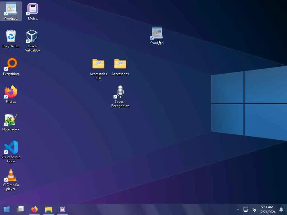Open Task View from the taskbar
Screen dimensions: 287x215
pyautogui.click(x=20, y=209)
